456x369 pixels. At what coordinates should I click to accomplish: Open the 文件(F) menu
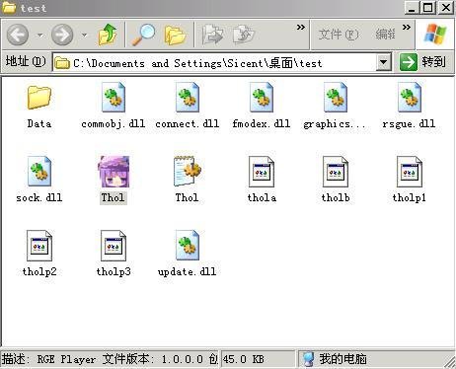[339, 35]
